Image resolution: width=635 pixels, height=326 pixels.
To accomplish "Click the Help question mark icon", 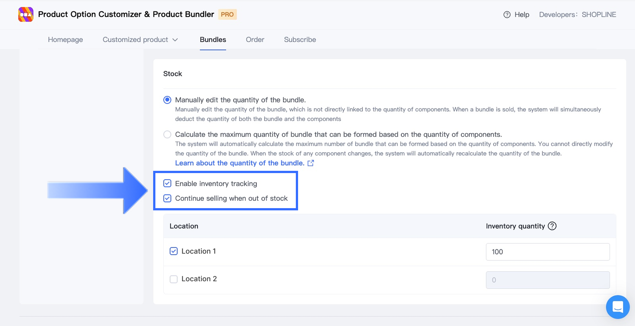I will tap(507, 15).
